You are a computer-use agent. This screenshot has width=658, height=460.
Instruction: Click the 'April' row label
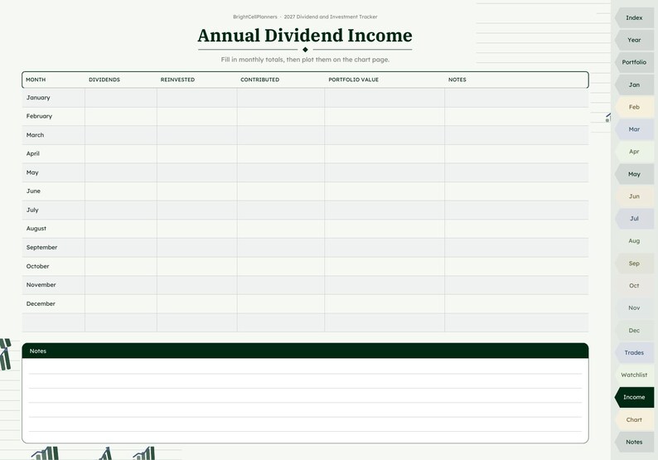click(x=32, y=153)
